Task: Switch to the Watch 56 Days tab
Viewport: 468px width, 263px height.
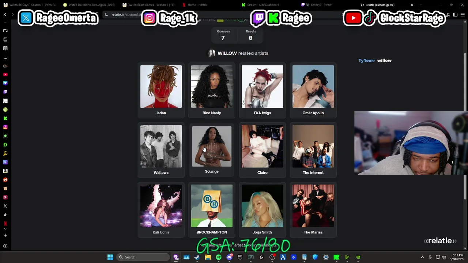Action: 30,5
